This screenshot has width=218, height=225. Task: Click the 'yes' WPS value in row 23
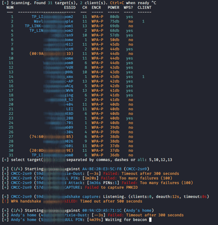click(130, 118)
